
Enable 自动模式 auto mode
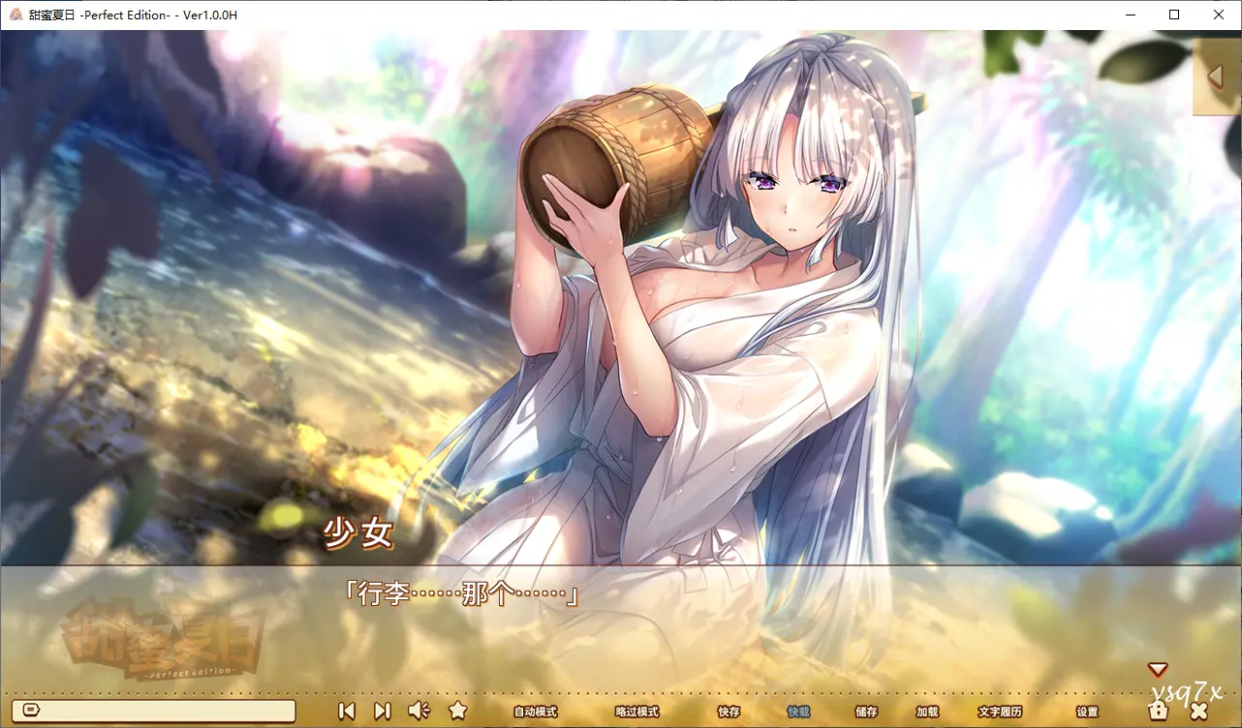click(x=536, y=712)
